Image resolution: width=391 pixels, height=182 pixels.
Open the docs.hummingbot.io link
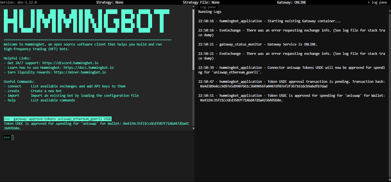point(89,67)
